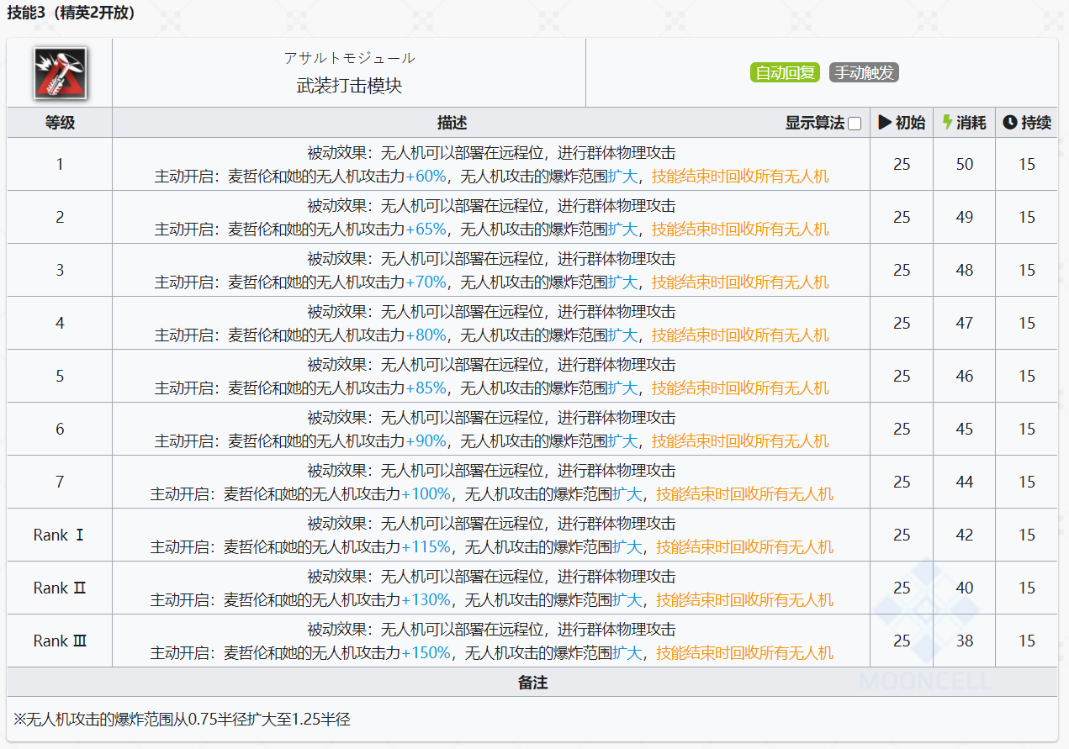
Task: Click the 手动触发 gray tag
Action: 864,72
